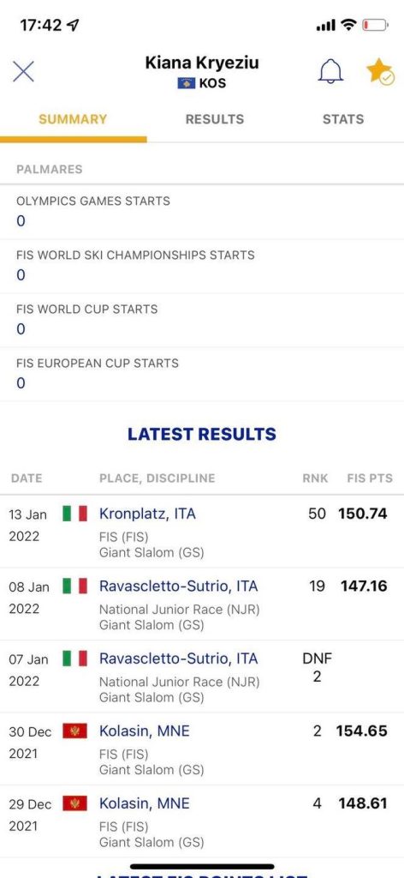The height and width of the screenshot is (878, 404).
Task: Tap the Montenegro flag in 30 Dec row
Action: 74,731
